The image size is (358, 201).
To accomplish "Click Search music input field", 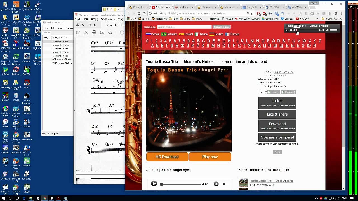I will [184, 27].
